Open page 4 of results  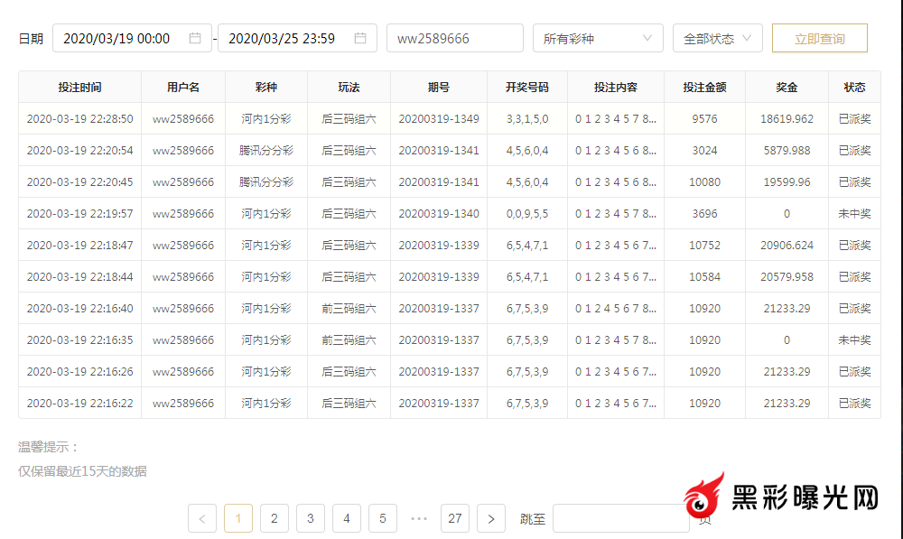coord(346,518)
